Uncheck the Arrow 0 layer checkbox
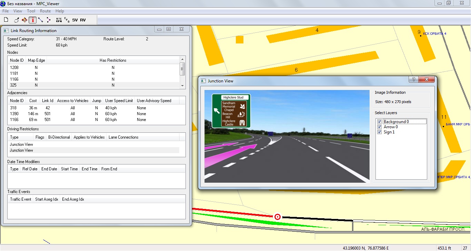 (379, 127)
